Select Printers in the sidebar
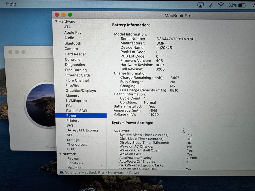 (73, 121)
